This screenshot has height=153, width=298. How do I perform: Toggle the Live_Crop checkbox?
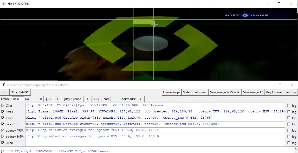tap(3, 124)
